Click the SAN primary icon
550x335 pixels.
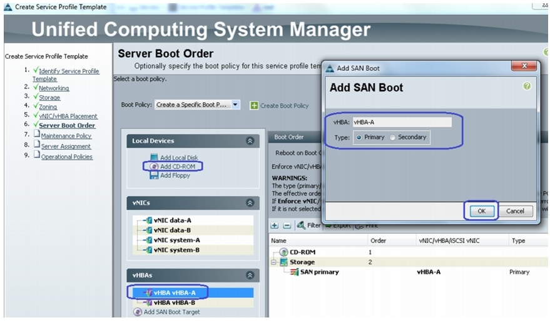pyautogui.click(x=294, y=272)
